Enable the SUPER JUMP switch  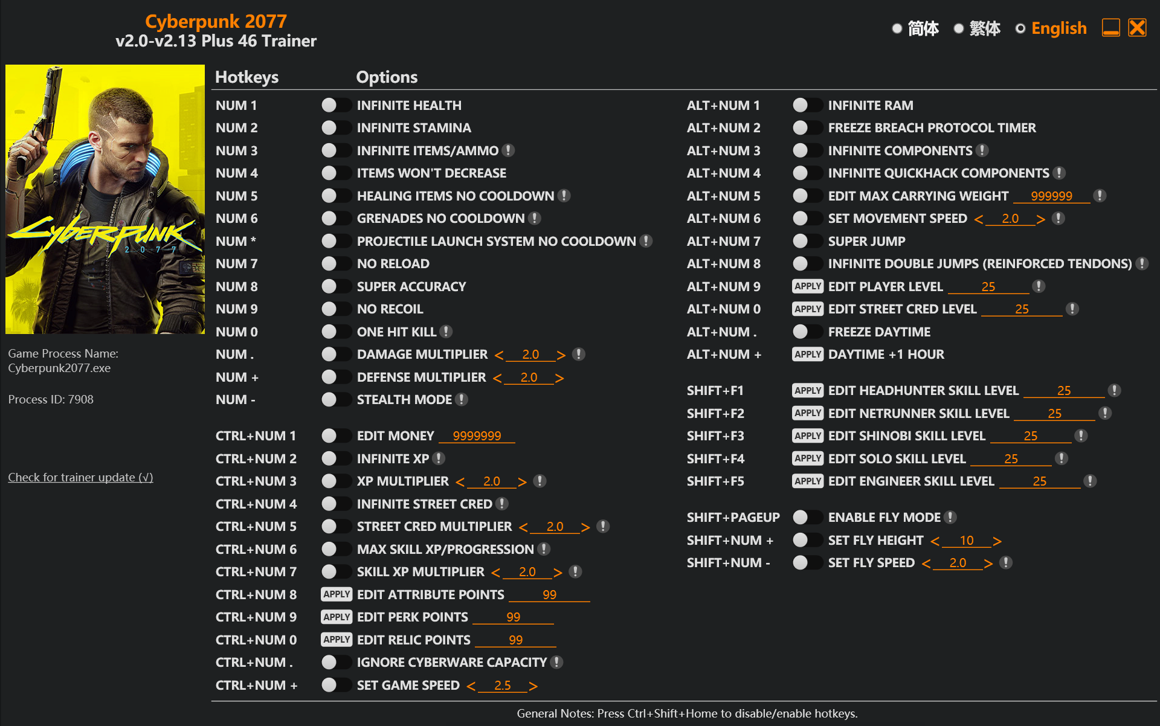pyautogui.click(x=807, y=240)
